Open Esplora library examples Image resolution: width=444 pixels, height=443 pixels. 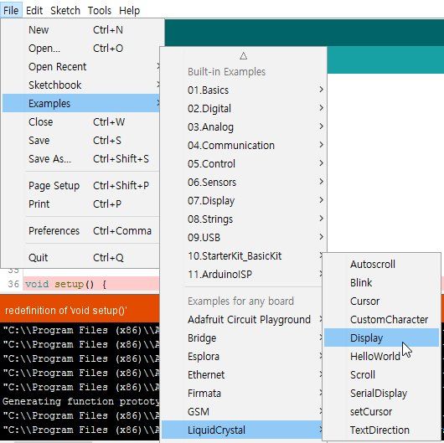click(x=242, y=356)
